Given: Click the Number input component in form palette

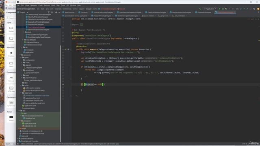Looking at the screenshot, I should (x=11, y=29).
